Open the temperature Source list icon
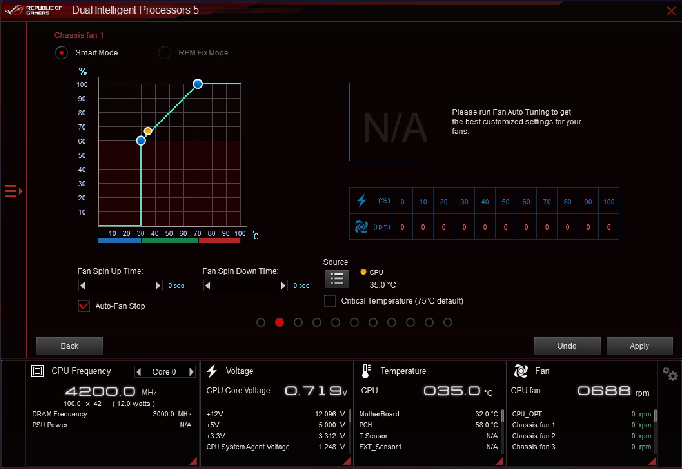This screenshot has width=682, height=469. (337, 278)
